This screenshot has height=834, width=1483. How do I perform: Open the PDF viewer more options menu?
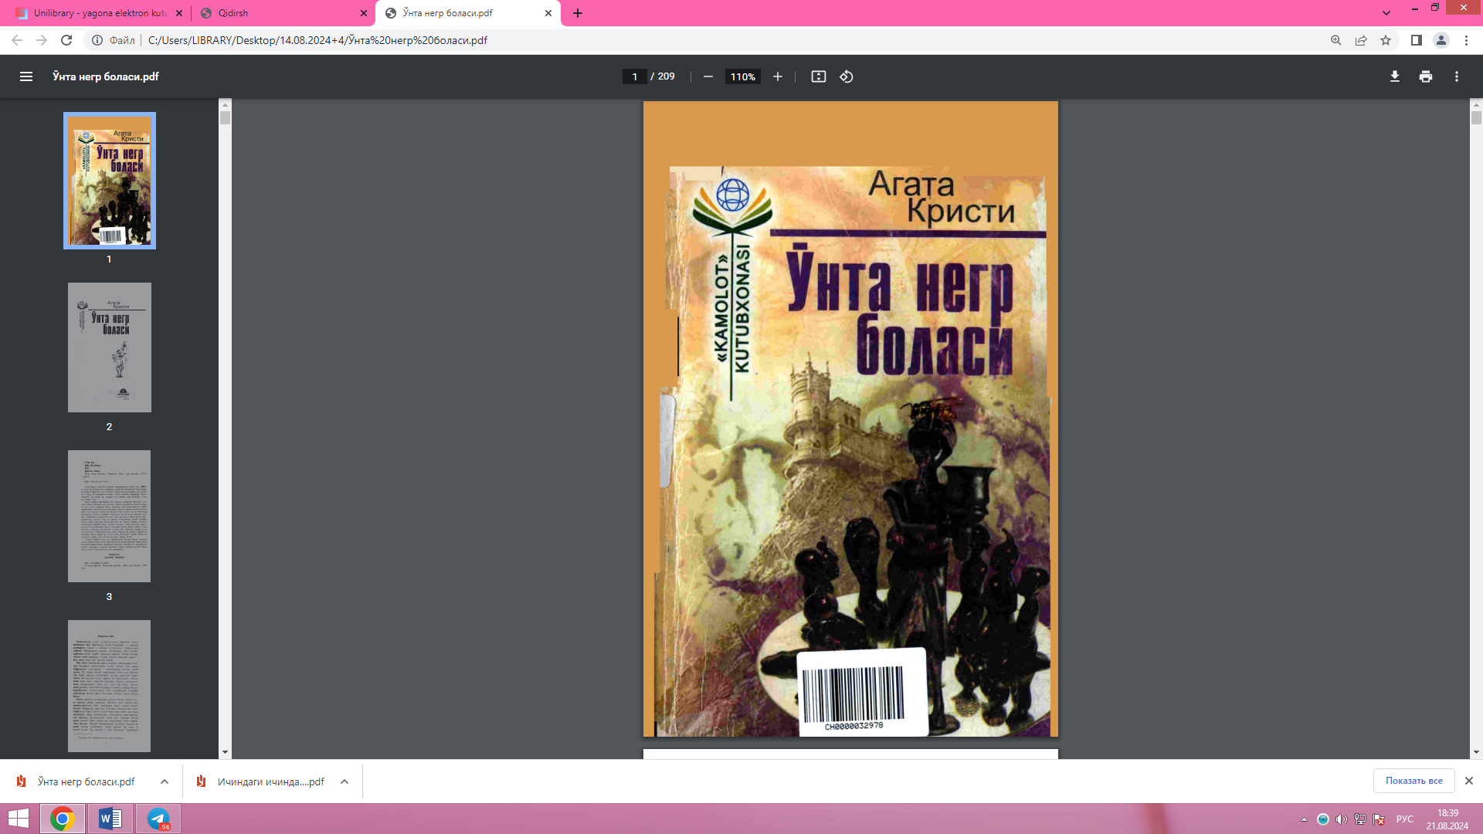1457,76
